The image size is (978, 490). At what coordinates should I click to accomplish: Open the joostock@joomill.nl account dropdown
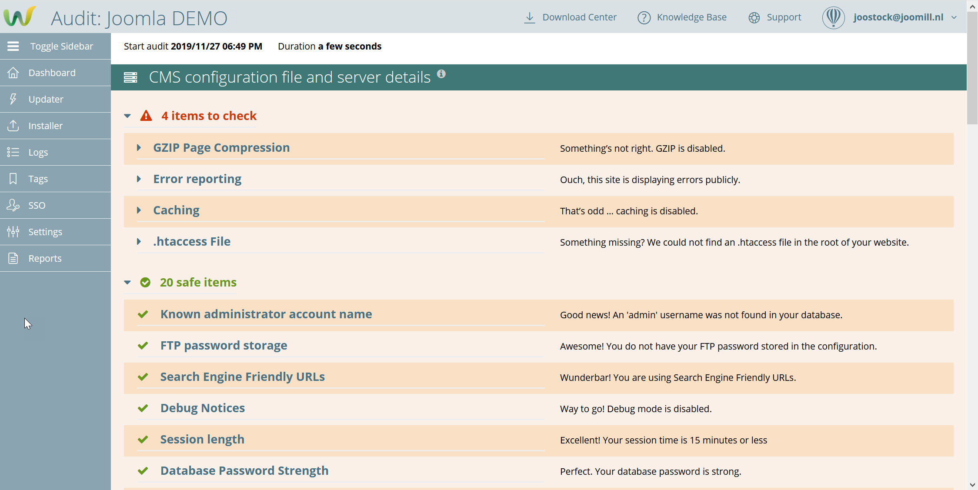tap(954, 18)
